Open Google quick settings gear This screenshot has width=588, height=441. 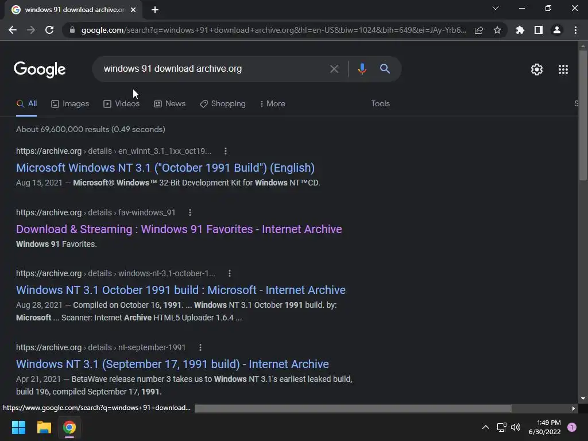(x=537, y=69)
